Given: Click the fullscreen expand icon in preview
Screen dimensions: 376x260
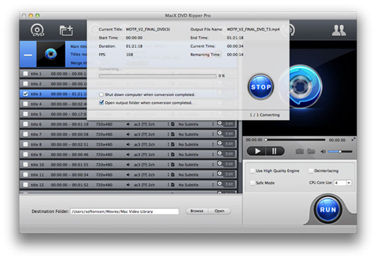Looking at the screenshot, I should [x=353, y=139].
